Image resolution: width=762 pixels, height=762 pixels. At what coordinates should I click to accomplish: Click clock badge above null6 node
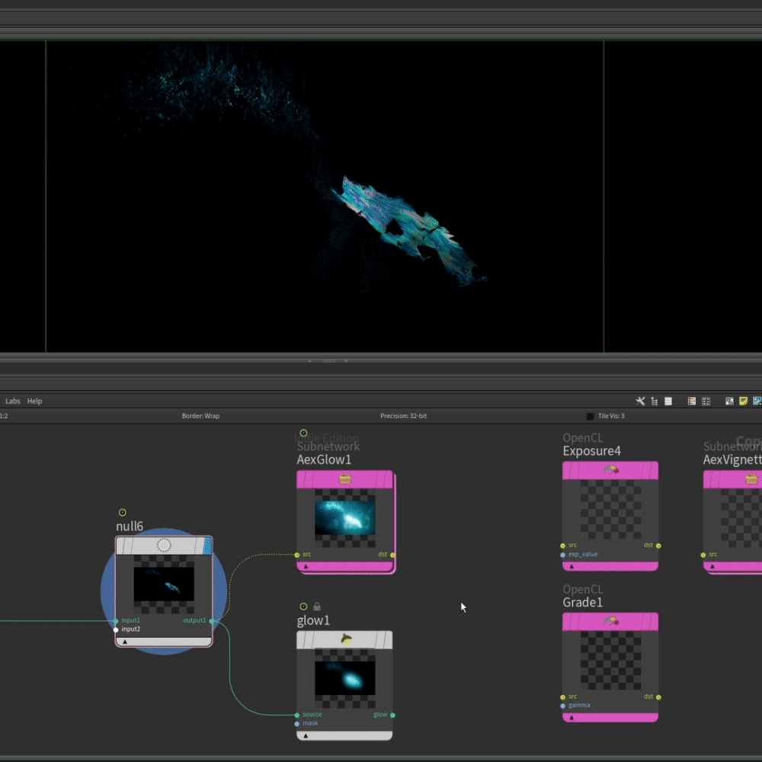(x=123, y=512)
